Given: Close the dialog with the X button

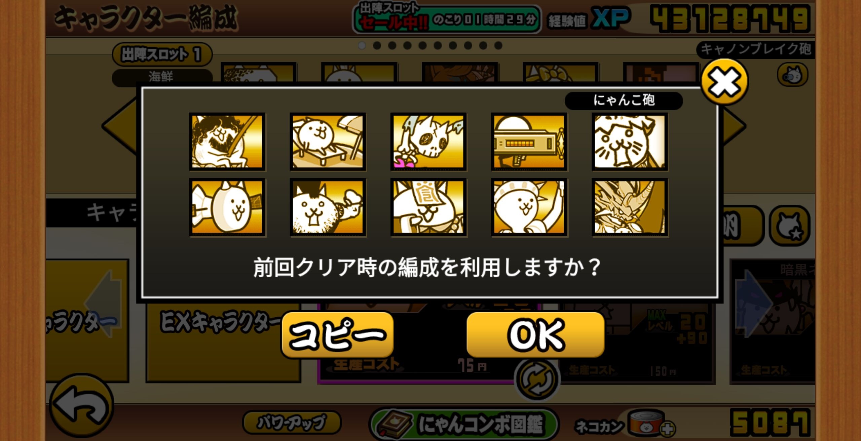Looking at the screenshot, I should (725, 82).
